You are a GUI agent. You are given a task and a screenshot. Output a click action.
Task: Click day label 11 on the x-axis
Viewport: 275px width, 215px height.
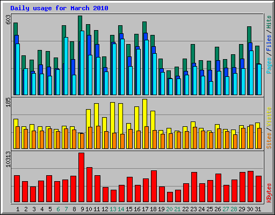click(97, 209)
